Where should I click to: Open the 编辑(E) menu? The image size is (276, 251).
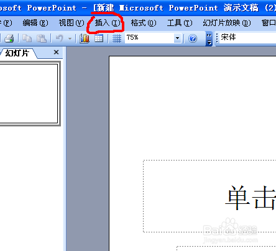[x=35, y=23]
